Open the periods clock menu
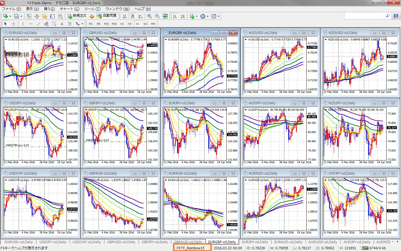The height and width of the screenshot is (251, 401). [203, 16]
